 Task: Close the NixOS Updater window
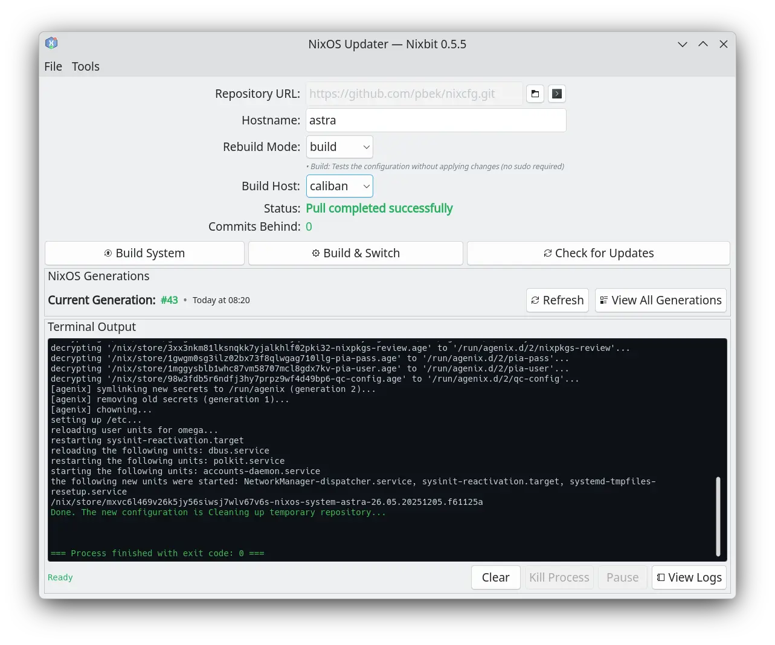click(724, 44)
